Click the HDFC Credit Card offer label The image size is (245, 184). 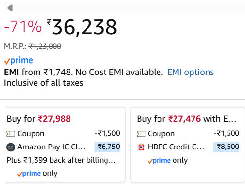tap(176, 147)
